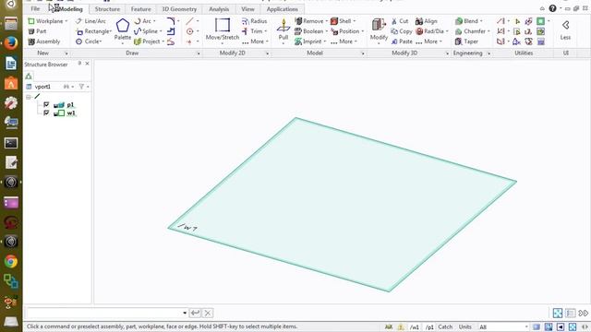The height and width of the screenshot is (332, 591).
Task: Select the Remove model tool
Action: click(x=309, y=21)
